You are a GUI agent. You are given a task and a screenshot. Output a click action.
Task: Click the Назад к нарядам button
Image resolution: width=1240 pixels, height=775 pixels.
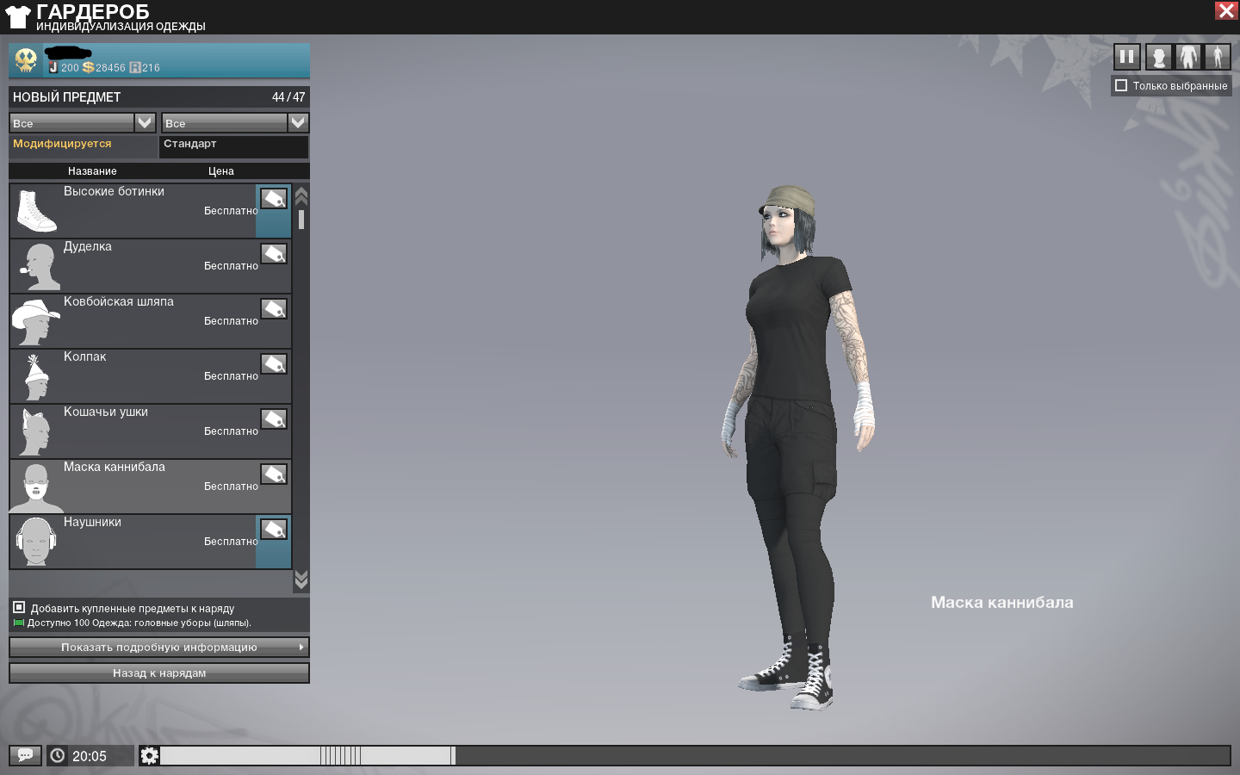click(159, 673)
